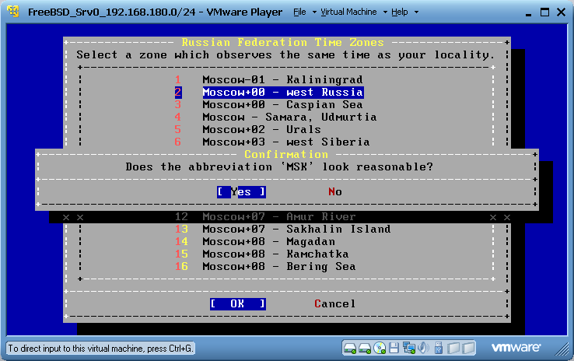The width and height of the screenshot is (574, 361).
Task: Select 'Moscow+02 - Urals' zone
Action: [x=262, y=129]
